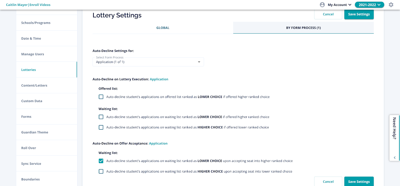This screenshot has height=186, width=400.
Task: Open Content/Letters sidebar section
Action: (34, 86)
